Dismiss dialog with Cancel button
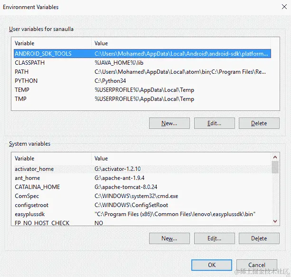The image size is (291, 277). click(257, 265)
